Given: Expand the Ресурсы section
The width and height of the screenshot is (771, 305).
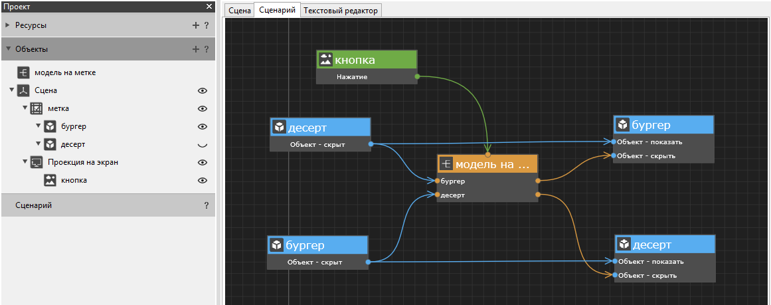Looking at the screenshot, I should tap(7, 25).
